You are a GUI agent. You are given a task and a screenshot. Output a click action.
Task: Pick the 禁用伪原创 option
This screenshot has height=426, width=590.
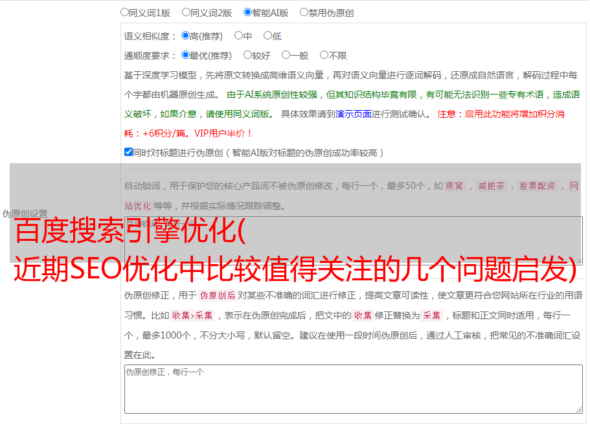pos(304,12)
